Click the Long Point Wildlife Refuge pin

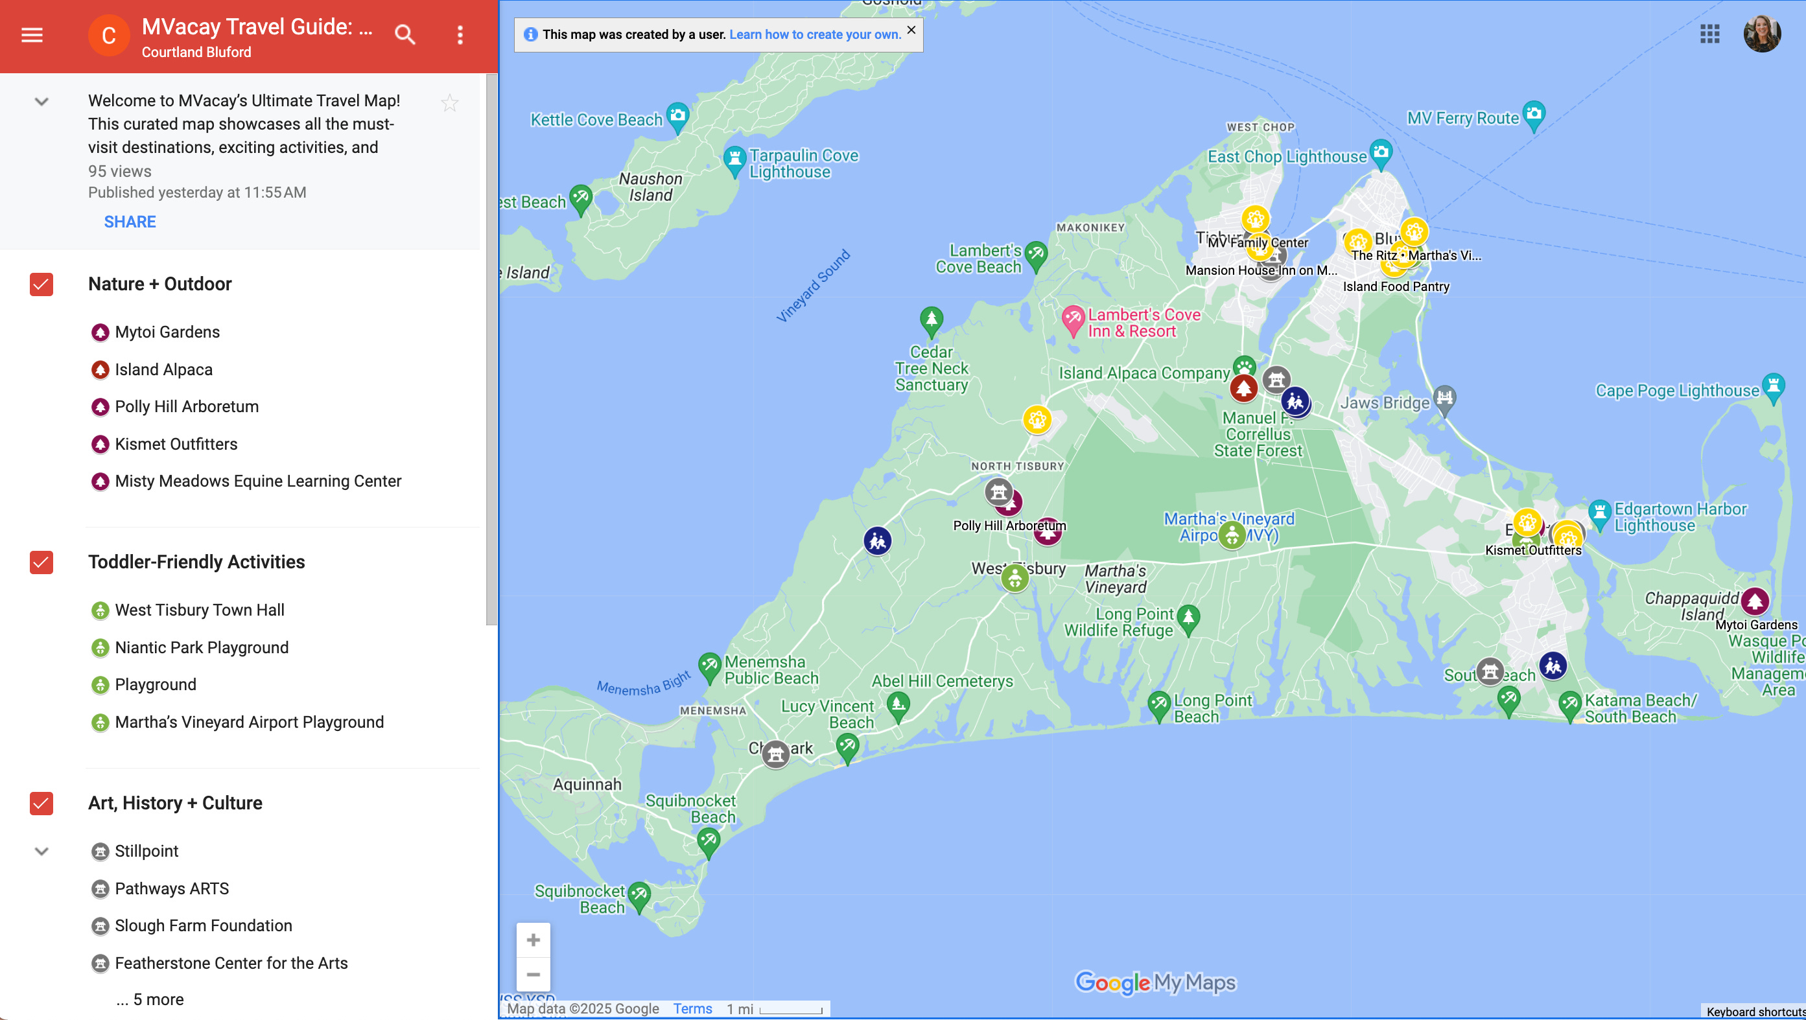click(x=1188, y=618)
